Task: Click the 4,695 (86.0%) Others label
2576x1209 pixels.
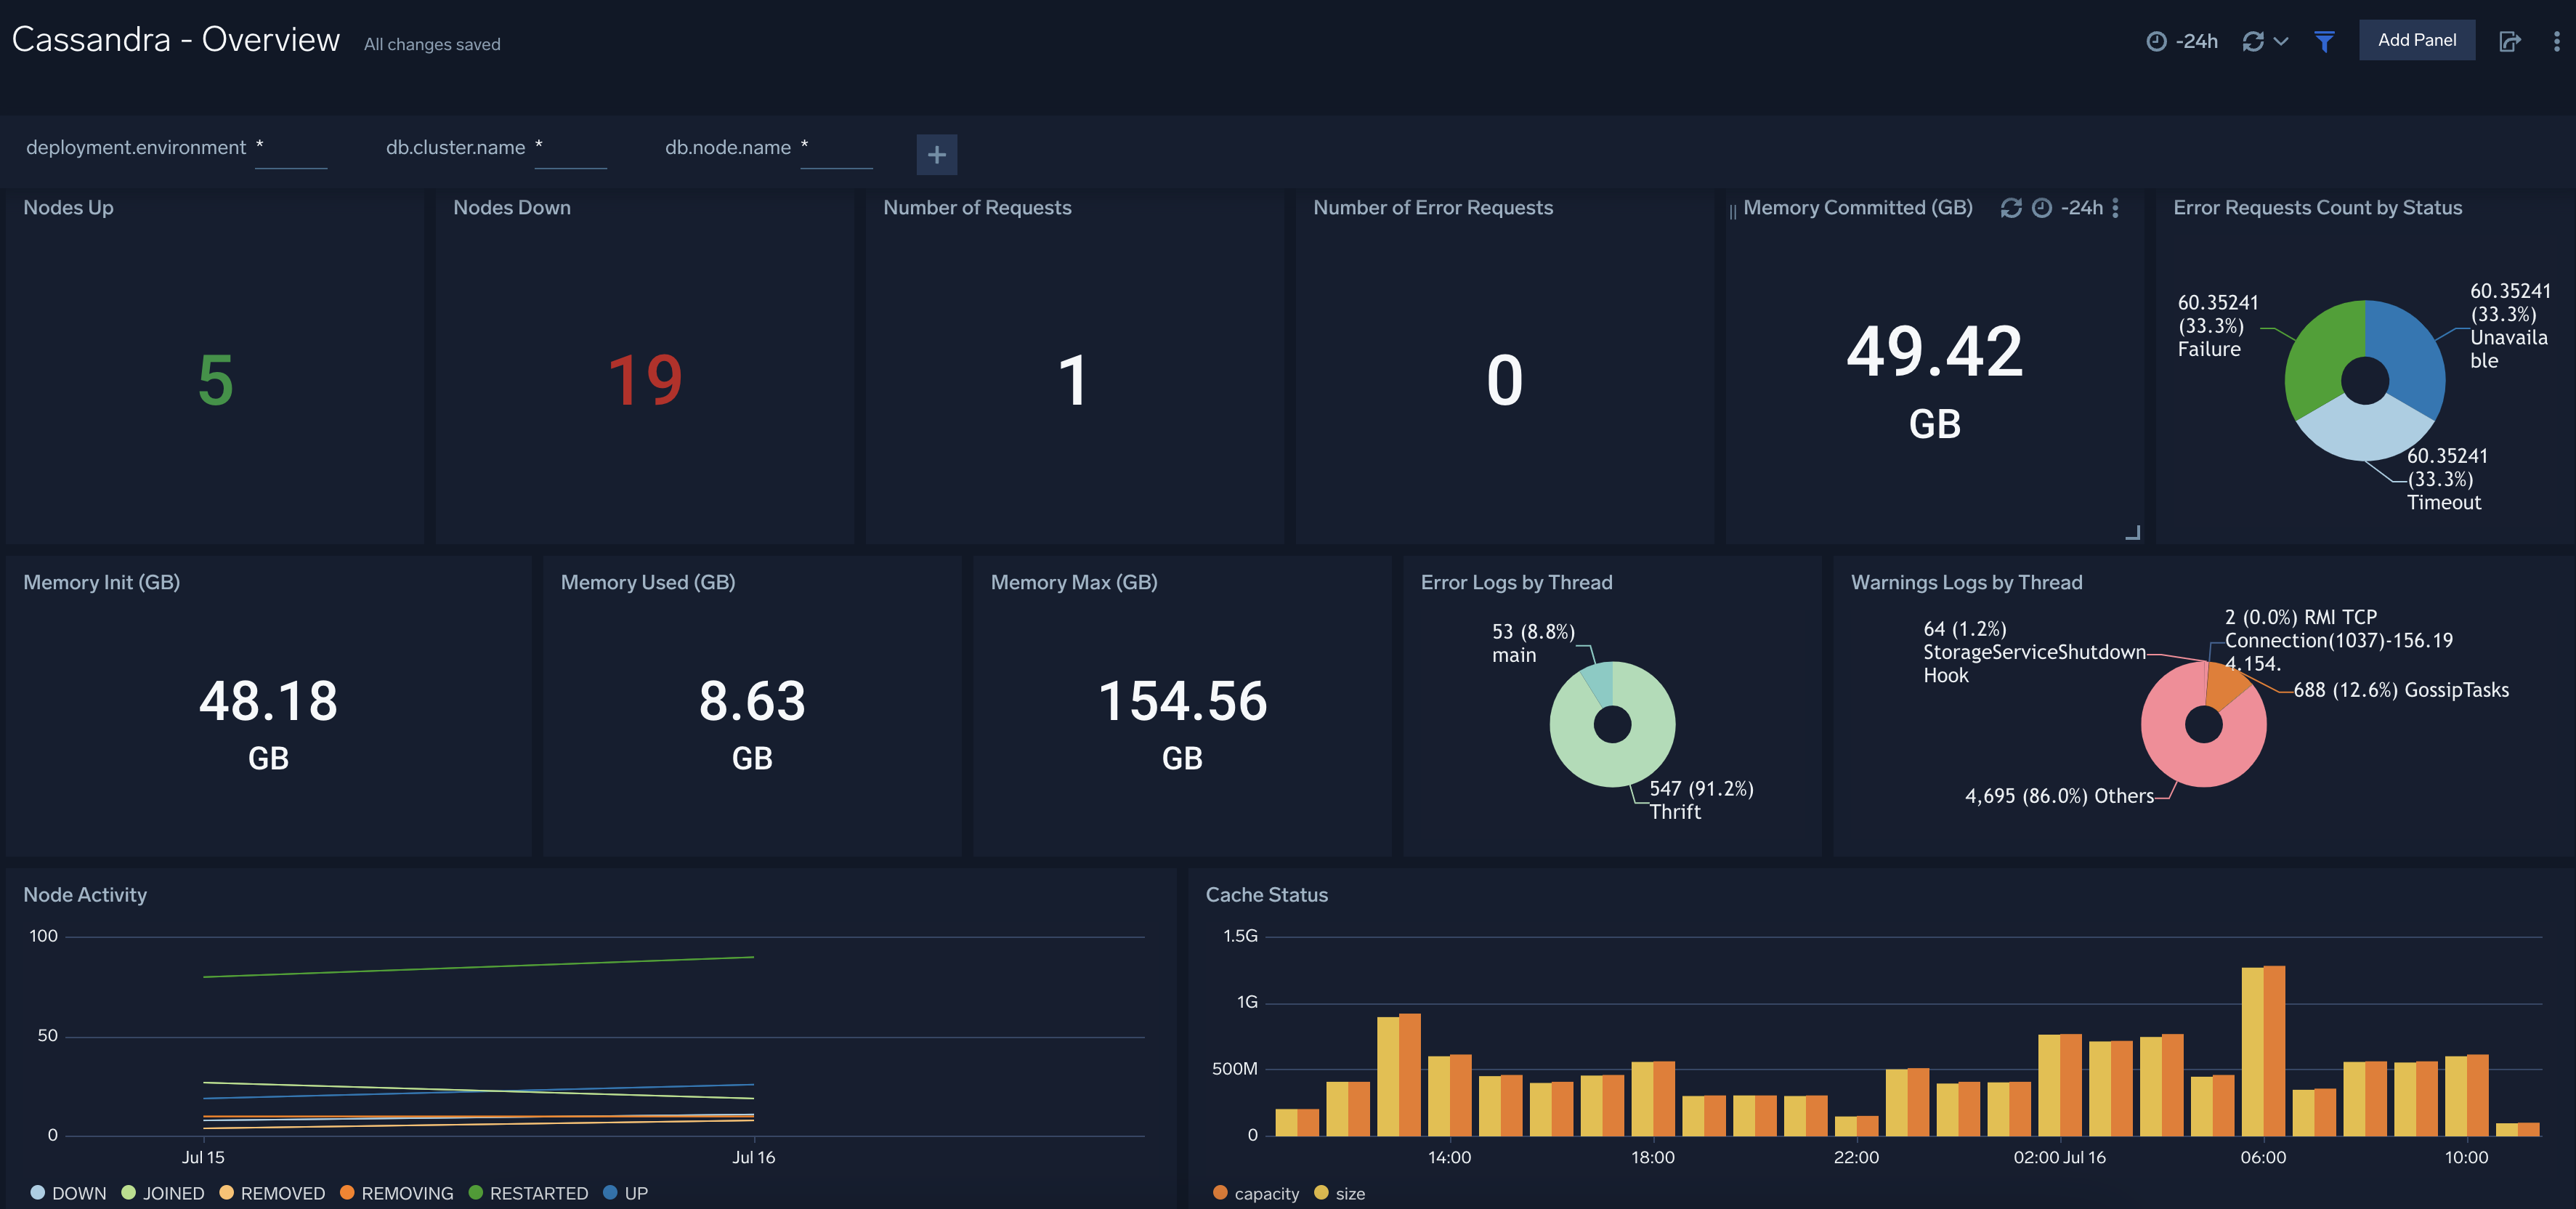Action: pos(2059,796)
